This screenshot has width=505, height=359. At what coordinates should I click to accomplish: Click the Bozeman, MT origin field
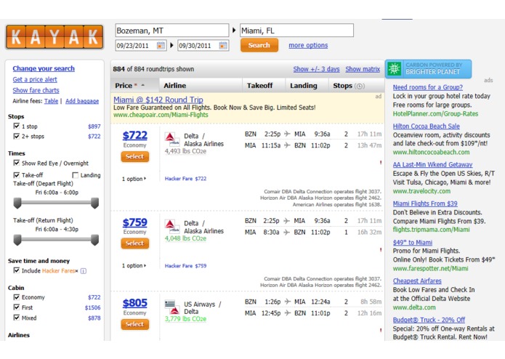click(x=172, y=31)
